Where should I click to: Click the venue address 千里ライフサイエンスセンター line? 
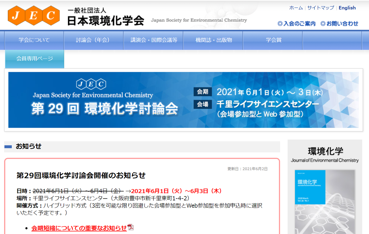point(103,198)
